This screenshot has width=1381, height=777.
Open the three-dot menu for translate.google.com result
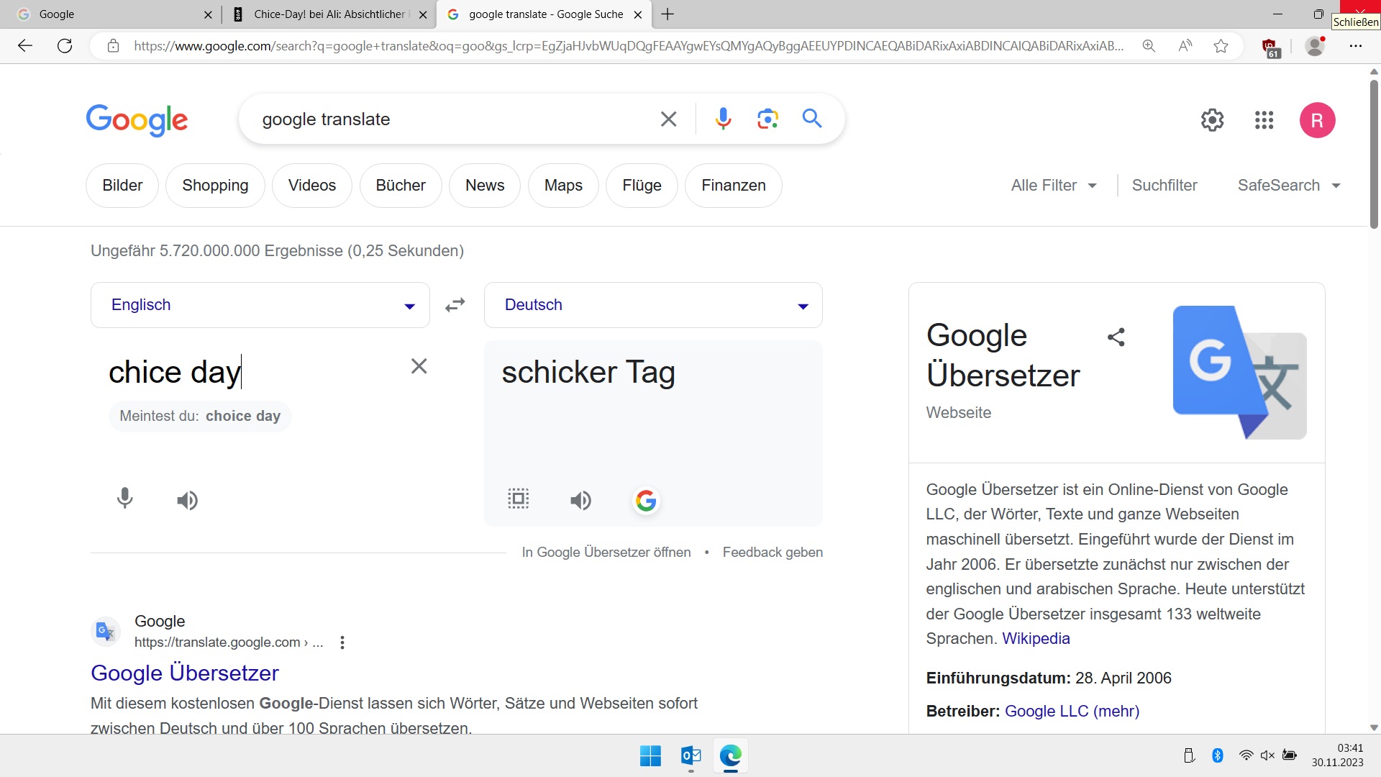(342, 642)
